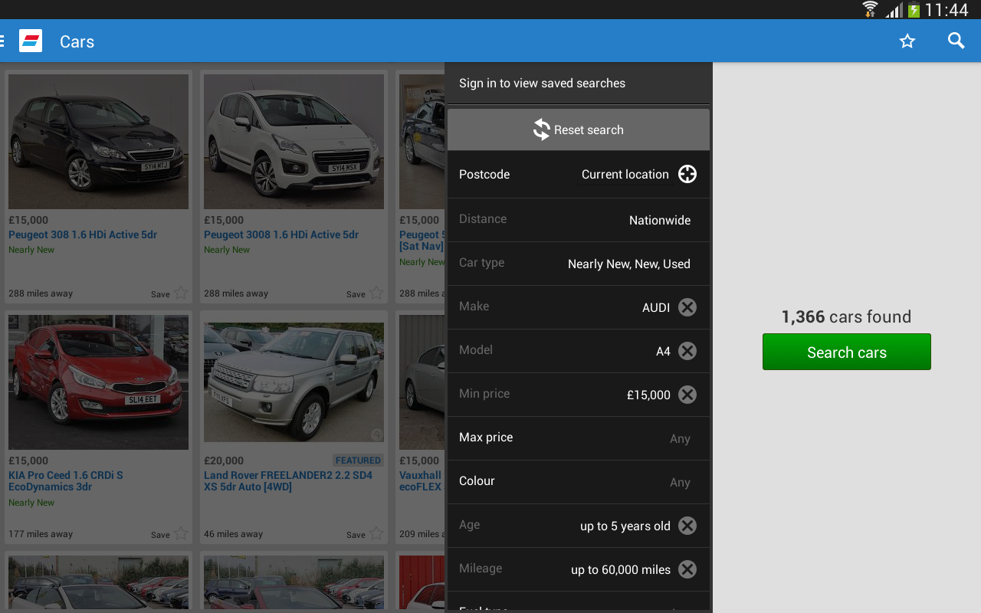This screenshot has height=613, width=981.
Task: Open the Max price dropdown
Action: 579,438
